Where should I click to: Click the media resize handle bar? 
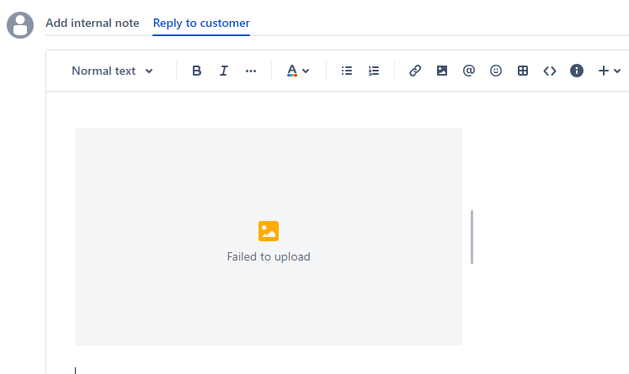click(472, 237)
